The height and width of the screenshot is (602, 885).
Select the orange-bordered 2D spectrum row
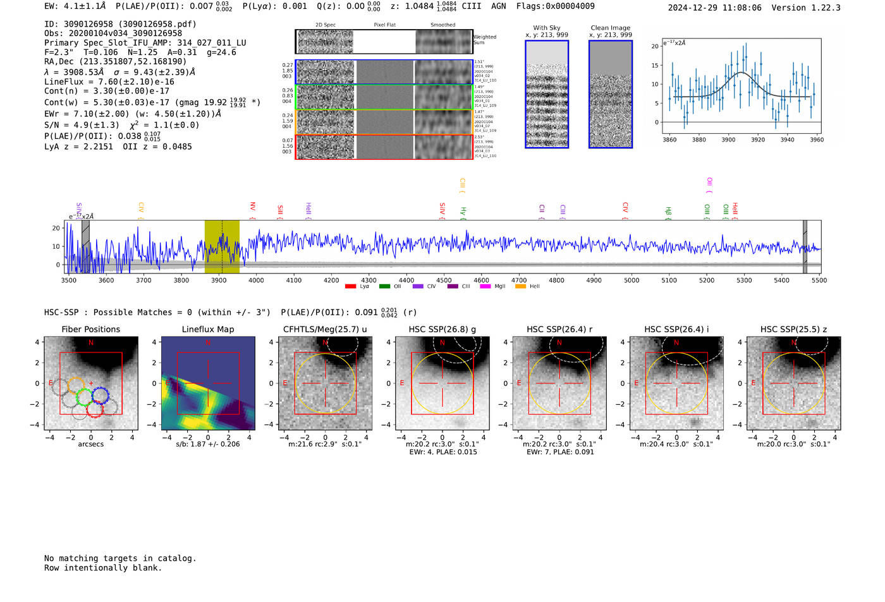384,122
